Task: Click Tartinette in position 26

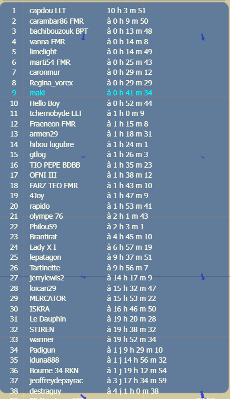Action: (x=45, y=268)
